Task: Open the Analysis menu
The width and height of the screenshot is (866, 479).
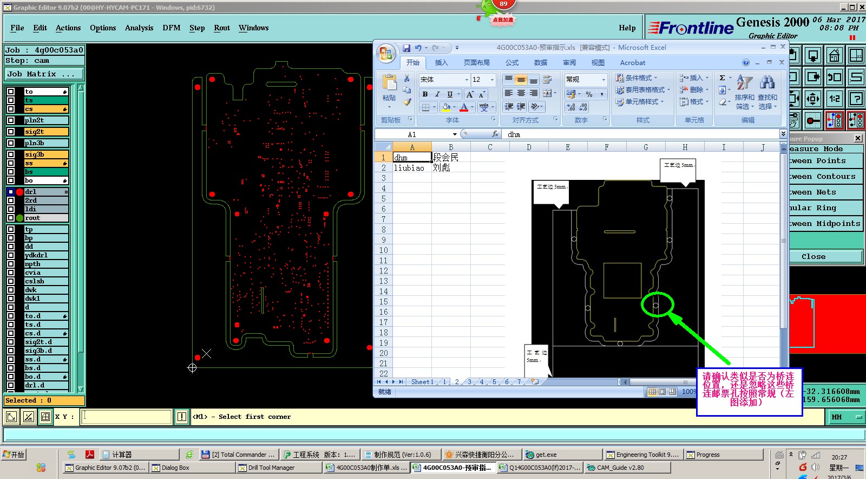Action: pyautogui.click(x=139, y=28)
